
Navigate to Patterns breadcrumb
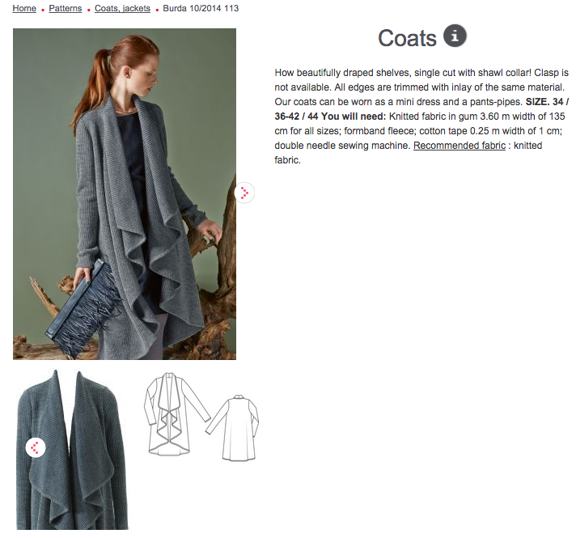pyautogui.click(x=66, y=8)
